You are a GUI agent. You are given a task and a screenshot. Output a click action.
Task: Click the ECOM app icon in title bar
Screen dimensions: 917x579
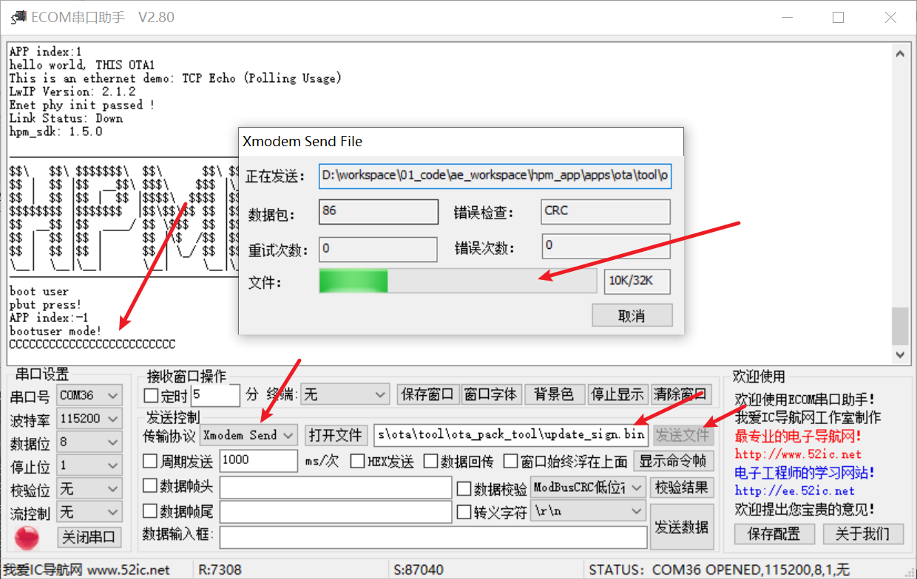(x=18, y=17)
